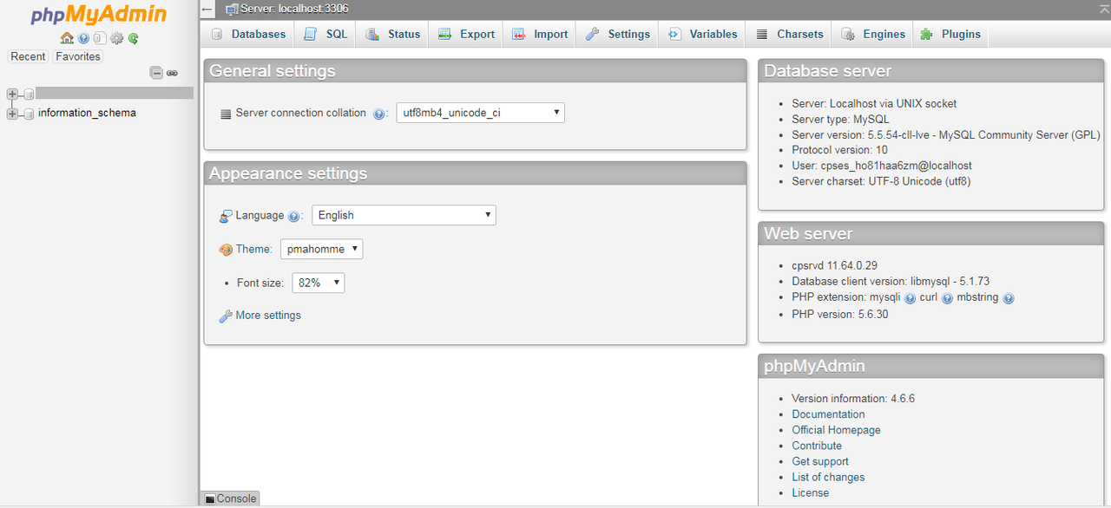The image size is (1111, 508).
Task: Click the 'PHP version: 5.6.30' text
Action: coord(839,315)
